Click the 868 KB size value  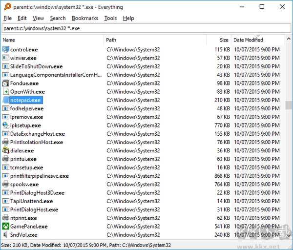tap(222, 176)
